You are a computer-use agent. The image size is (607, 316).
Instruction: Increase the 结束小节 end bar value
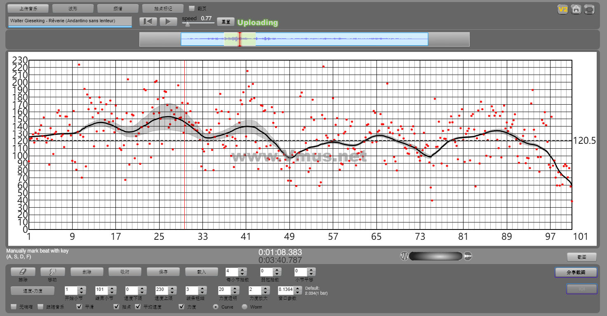click(112, 288)
